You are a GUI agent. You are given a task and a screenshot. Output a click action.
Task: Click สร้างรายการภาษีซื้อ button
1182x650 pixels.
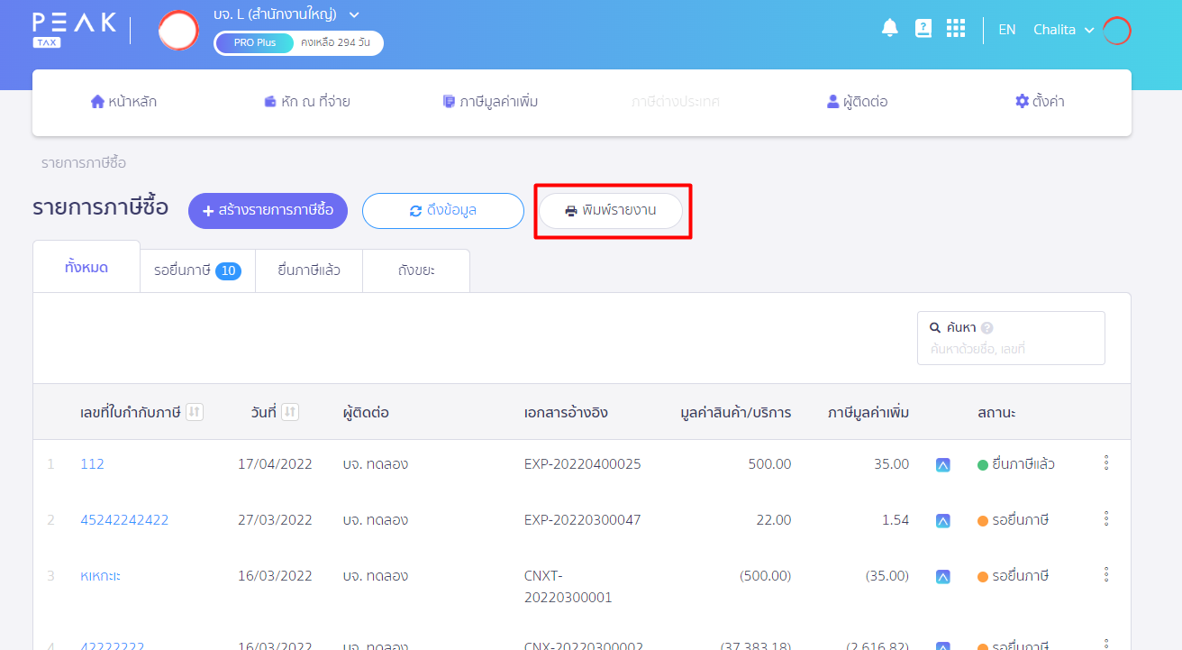pyautogui.click(x=268, y=211)
